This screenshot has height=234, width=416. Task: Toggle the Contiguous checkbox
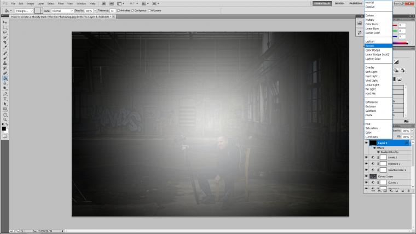[133, 10]
